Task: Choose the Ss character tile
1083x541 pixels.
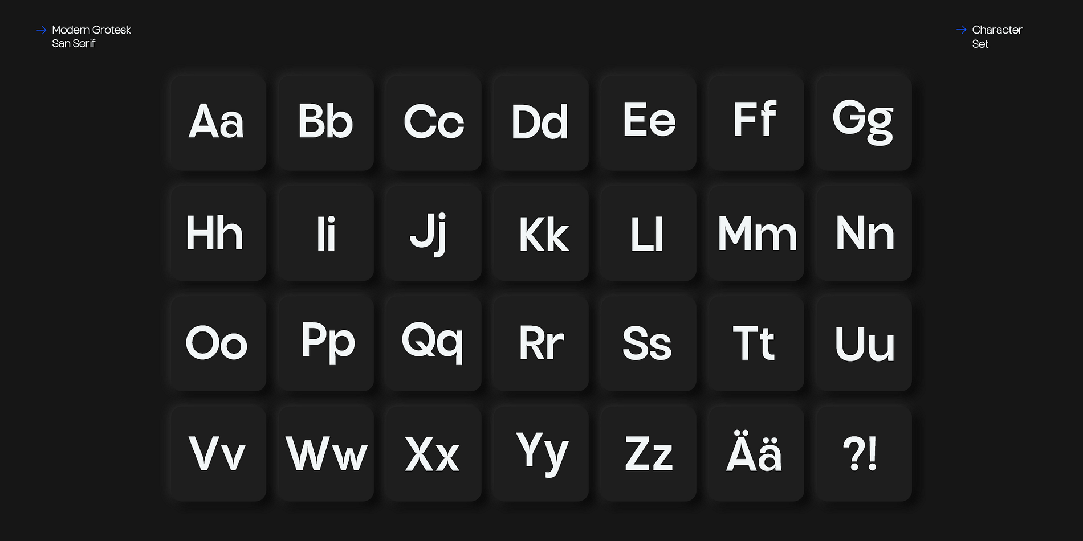Action: [x=649, y=343]
